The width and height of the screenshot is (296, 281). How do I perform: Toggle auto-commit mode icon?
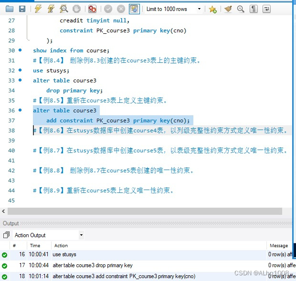(134, 9)
